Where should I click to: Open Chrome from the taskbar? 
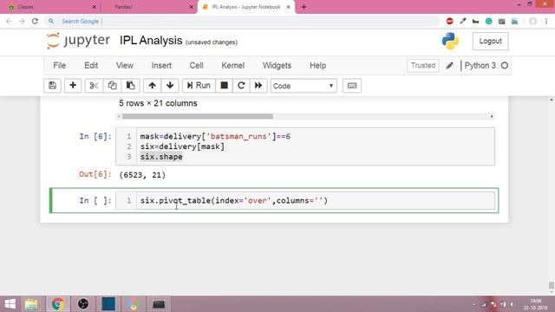(x=58, y=304)
